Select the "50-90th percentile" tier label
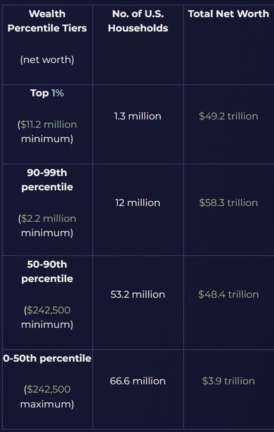274x432 pixels. pos(47,272)
